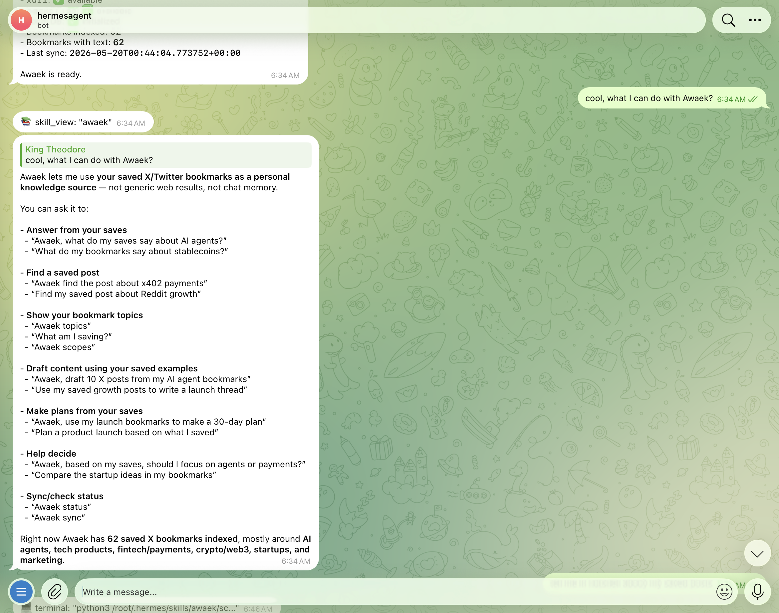
Task: Click the skill_view "awaek" tool message bubble
Action: 83,122
